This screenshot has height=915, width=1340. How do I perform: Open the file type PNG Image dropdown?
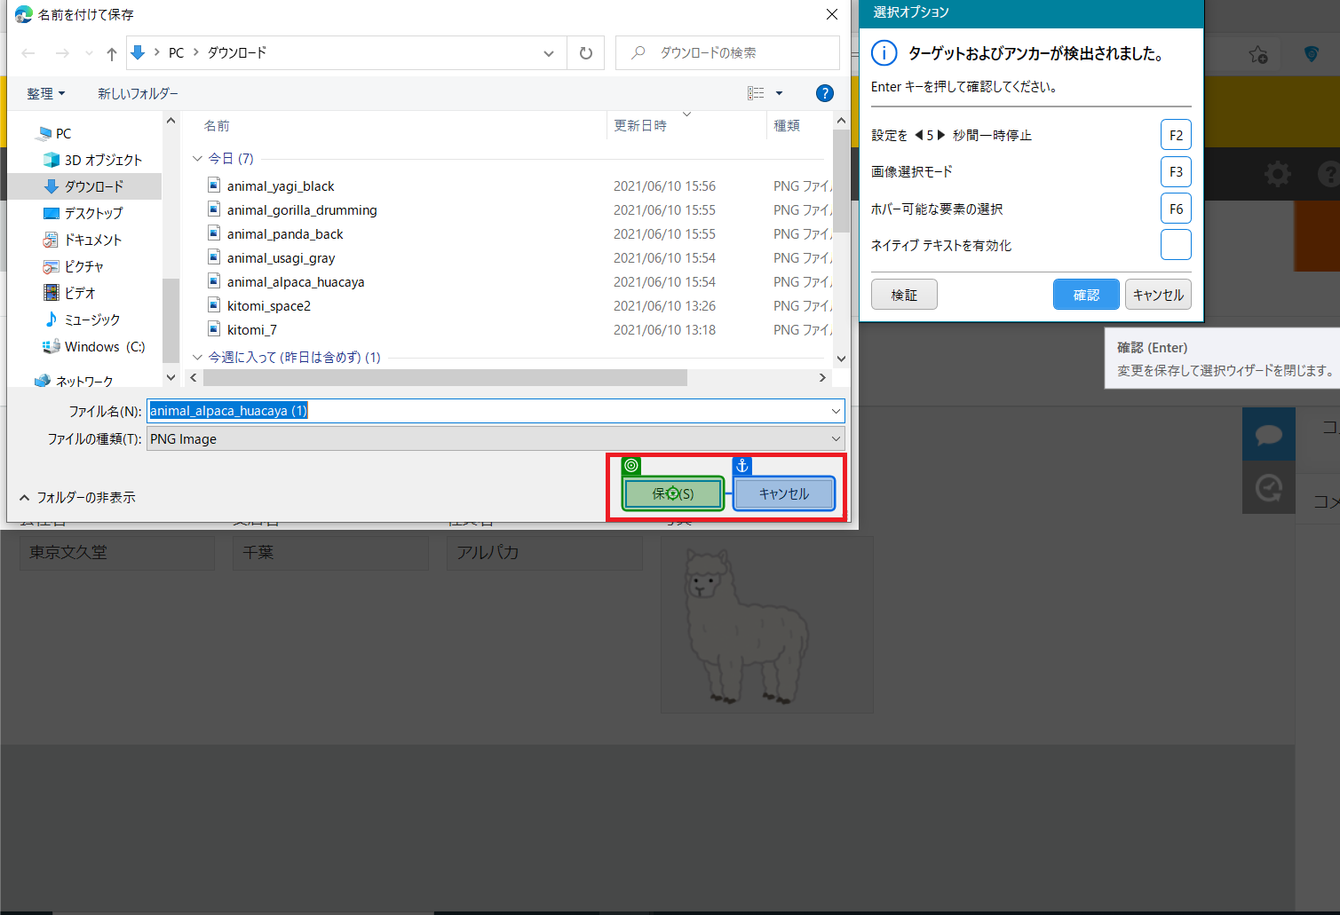point(495,439)
